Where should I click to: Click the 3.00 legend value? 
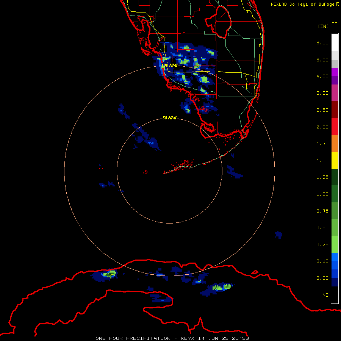(x=322, y=93)
